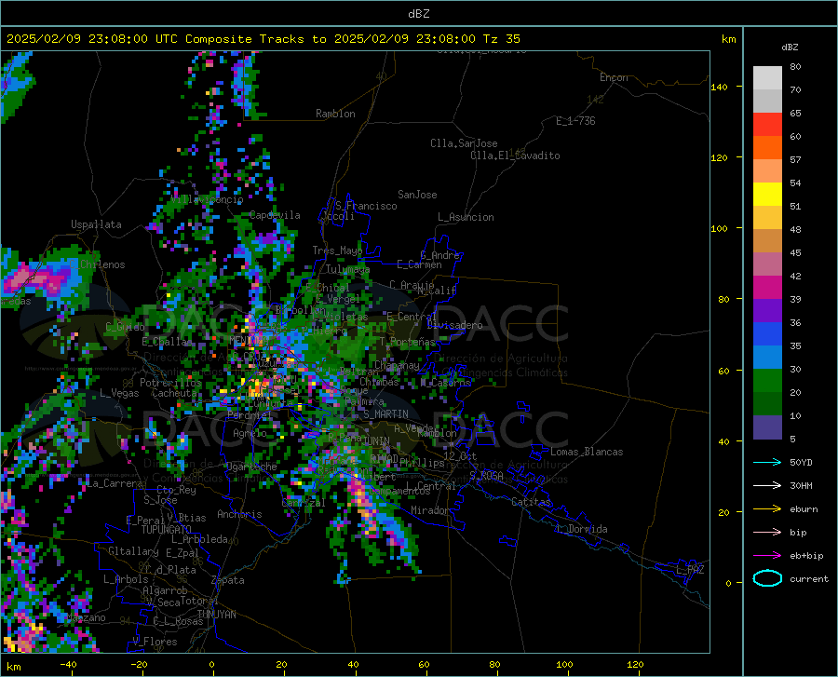Click the 57 dBZ salmon color swatch
Viewport: 838px width, 677px height.
(767, 171)
